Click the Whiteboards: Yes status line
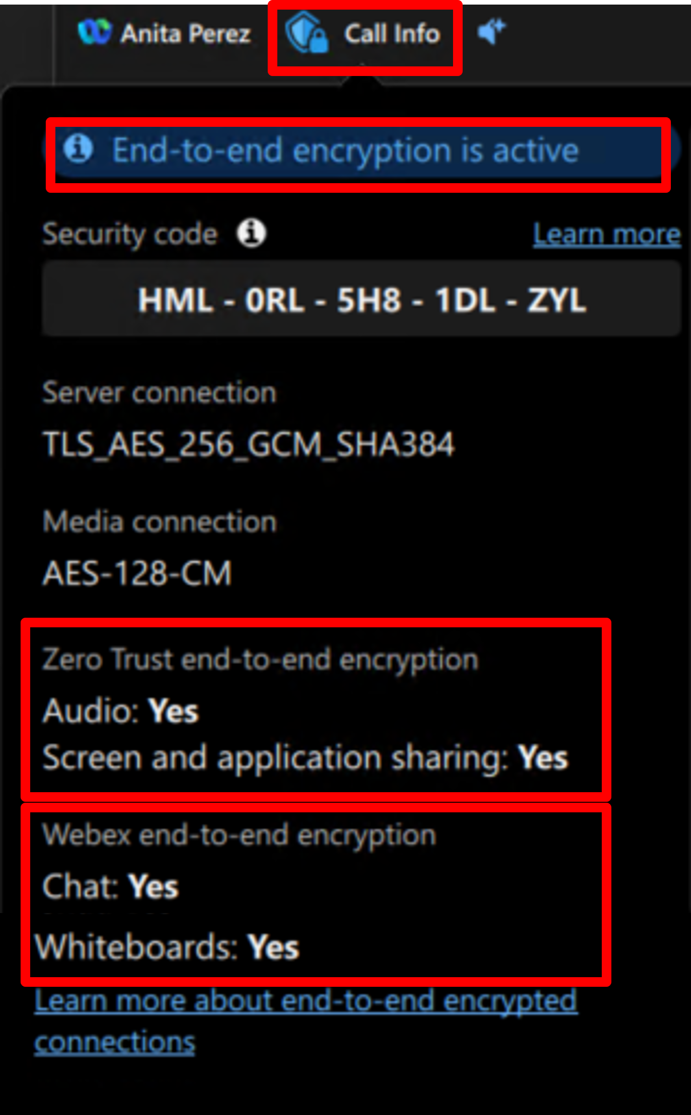 click(167, 947)
